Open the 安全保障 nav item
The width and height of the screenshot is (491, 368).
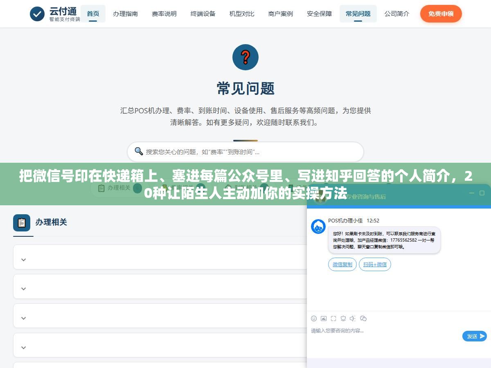pos(319,13)
